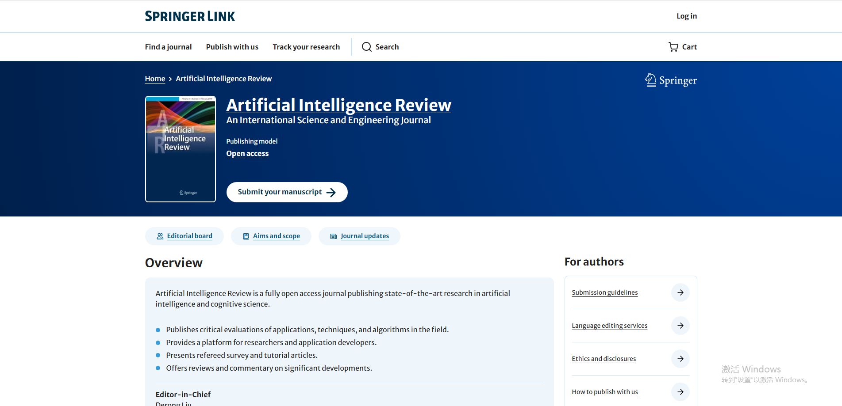The height and width of the screenshot is (406, 842).
Task: Click arrow next to How to publish with us
Action: (x=681, y=392)
